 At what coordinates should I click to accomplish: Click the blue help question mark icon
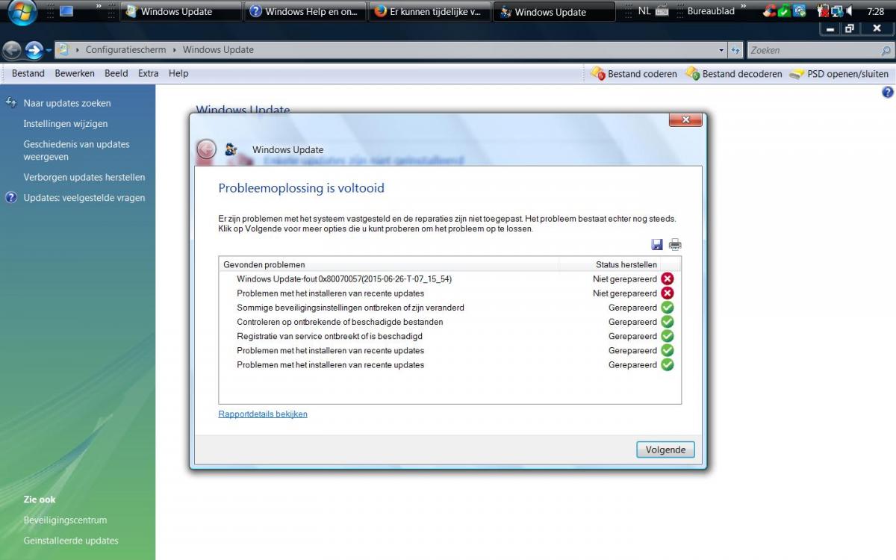tap(887, 93)
